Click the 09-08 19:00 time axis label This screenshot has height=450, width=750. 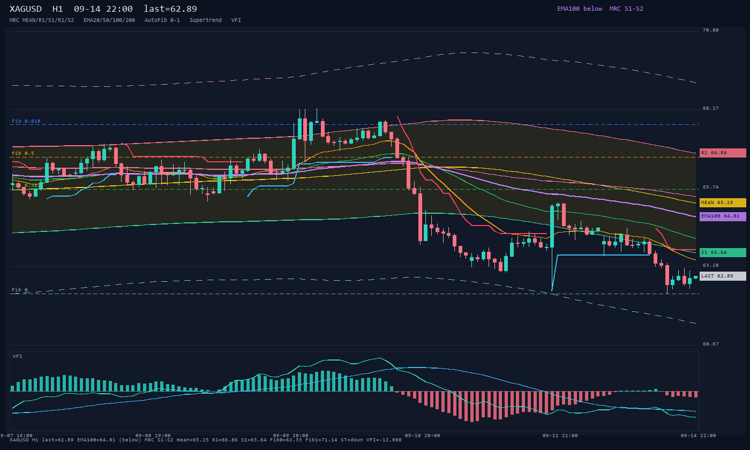point(153,436)
